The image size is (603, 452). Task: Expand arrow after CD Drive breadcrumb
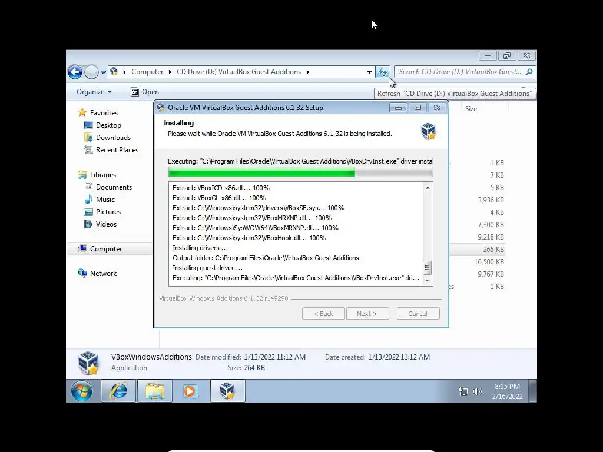point(307,72)
